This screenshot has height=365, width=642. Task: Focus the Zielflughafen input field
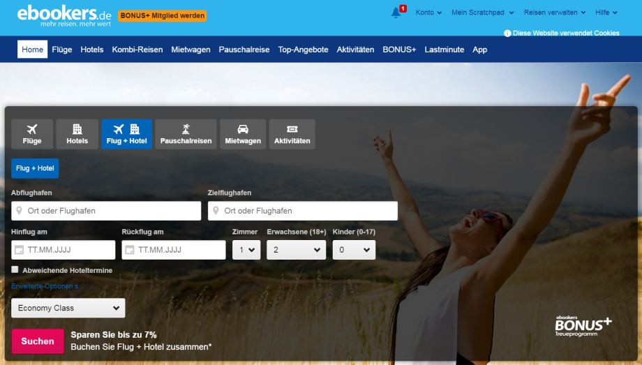[x=303, y=211]
